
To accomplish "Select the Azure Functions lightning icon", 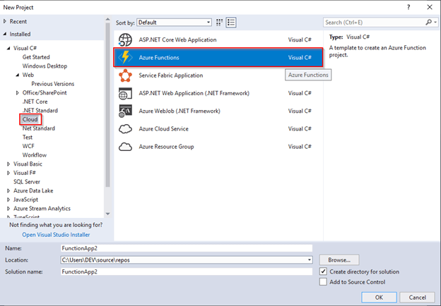I will click(126, 57).
